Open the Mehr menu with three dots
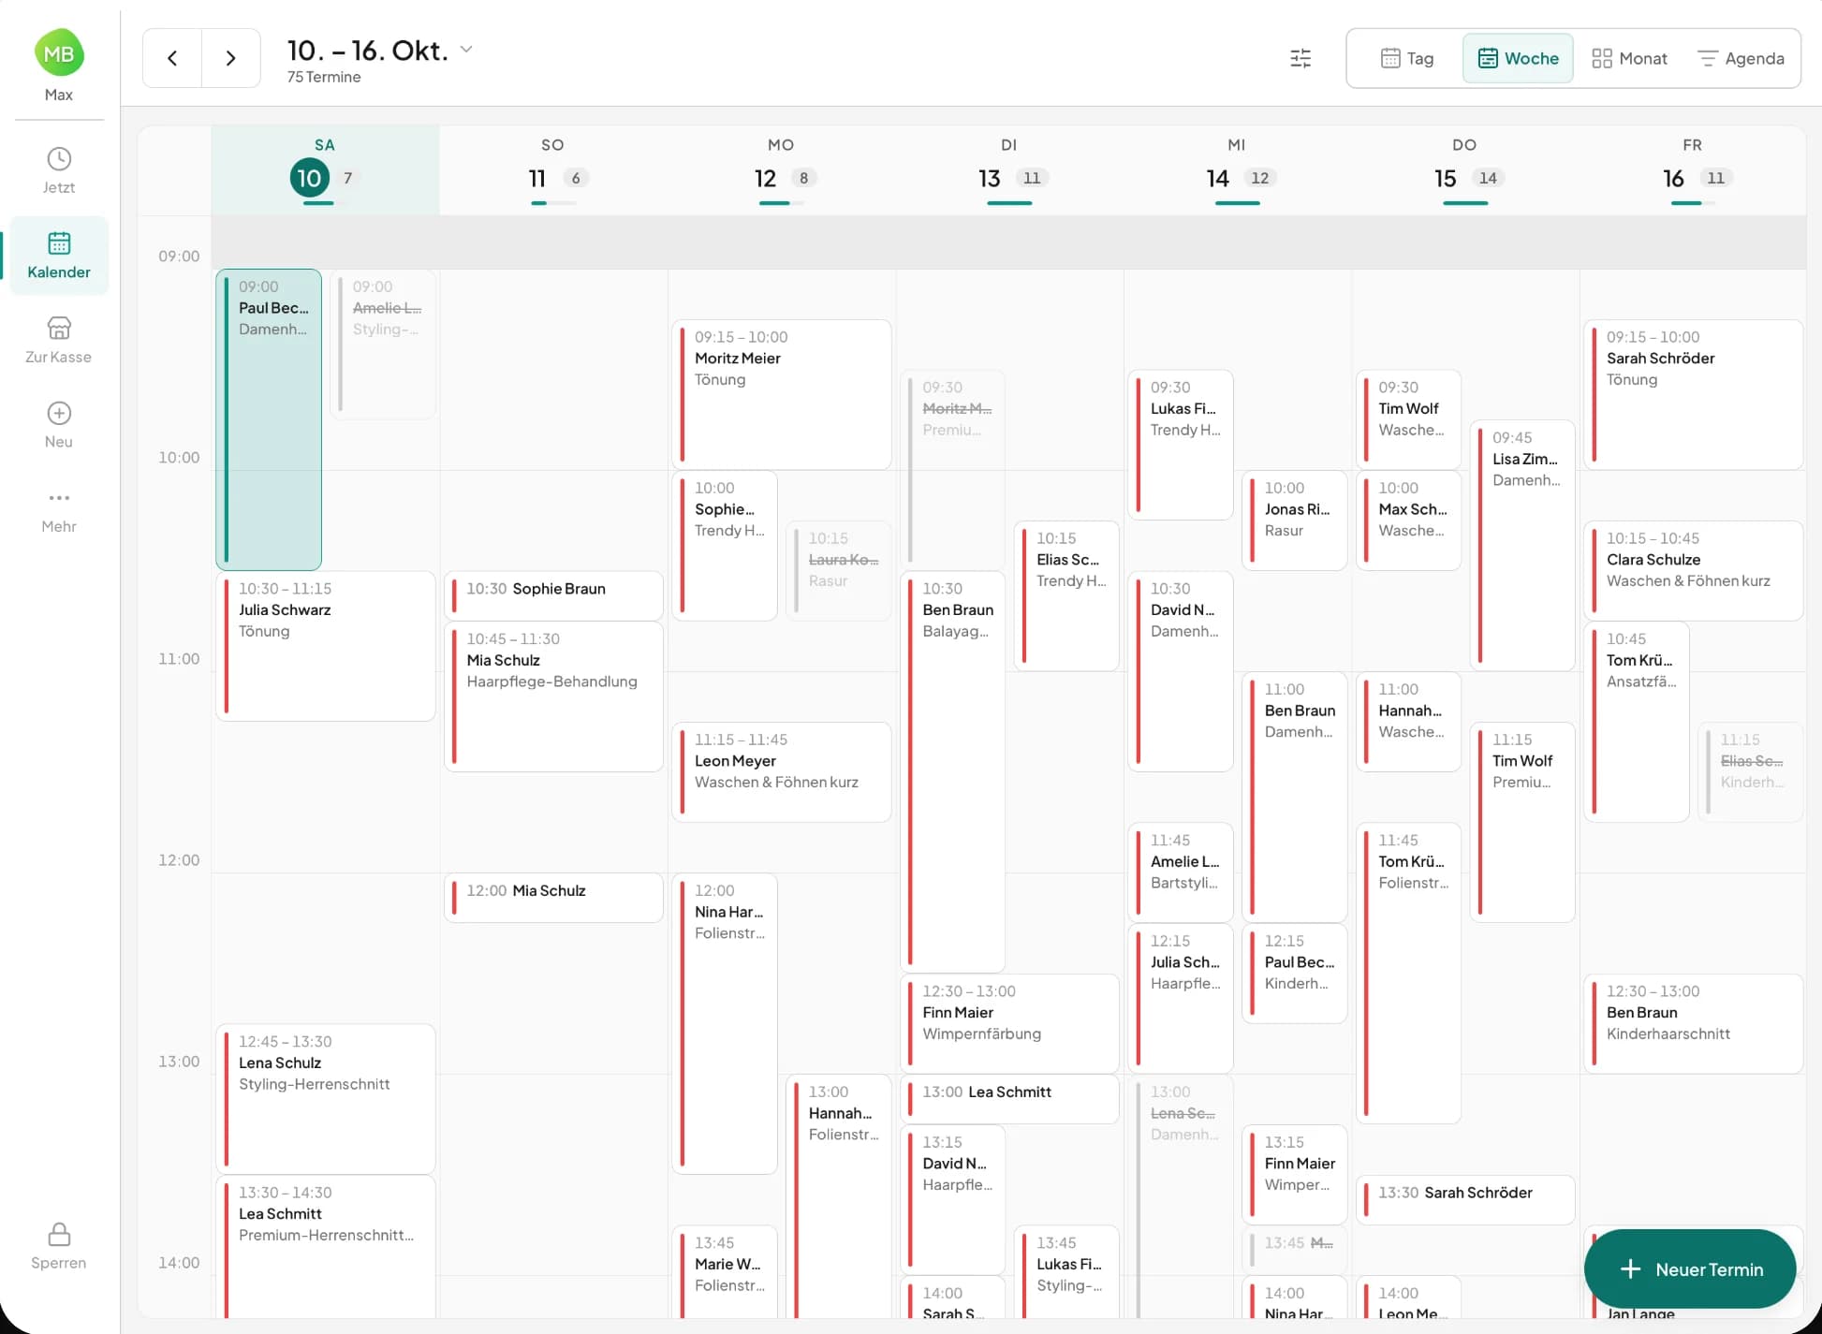This screenshot has width=1822, height=1334. click(x=59, y=510)
